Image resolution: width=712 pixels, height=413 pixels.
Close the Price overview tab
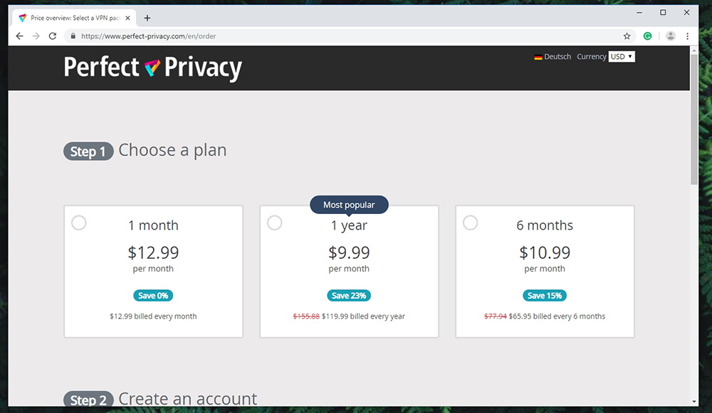(127, 18)
